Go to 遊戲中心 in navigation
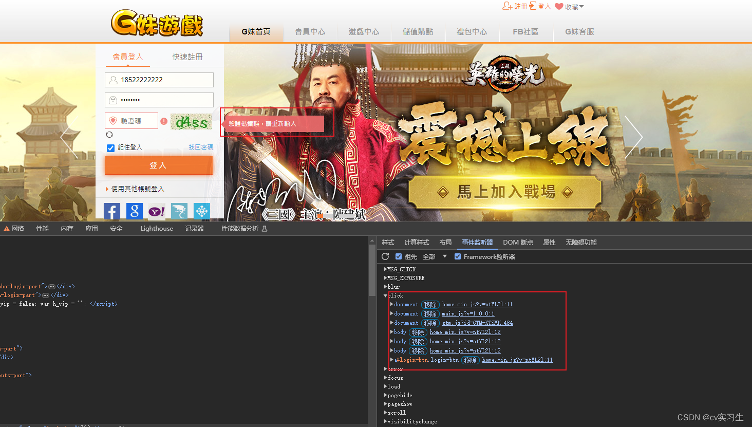The width and height of the screenshot is (752, 427). pos(364,32)
